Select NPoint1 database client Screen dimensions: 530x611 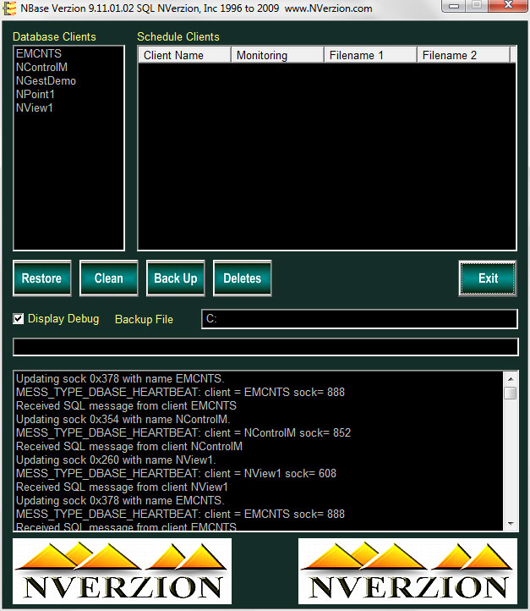35,94
